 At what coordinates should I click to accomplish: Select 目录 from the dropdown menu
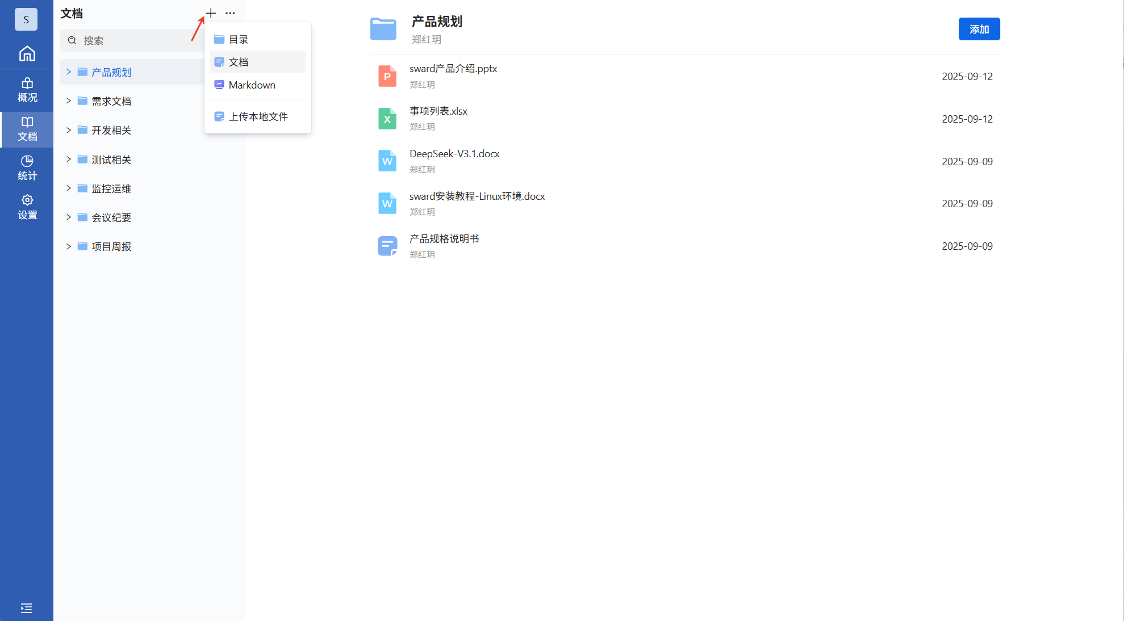(x=239, y=40)
